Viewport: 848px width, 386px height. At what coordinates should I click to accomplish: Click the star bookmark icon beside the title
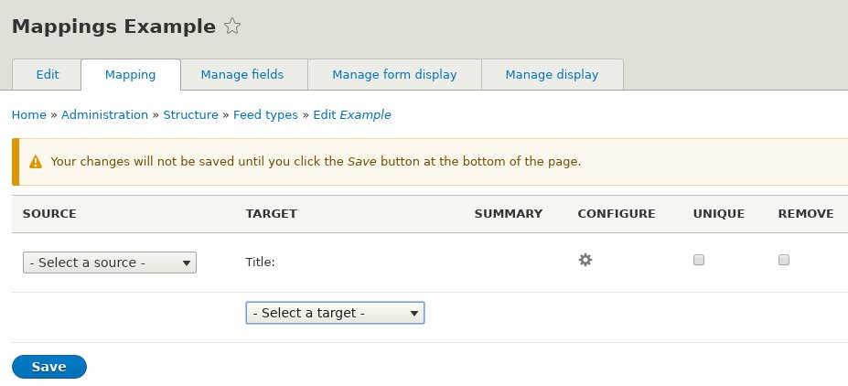pos(232,26)
